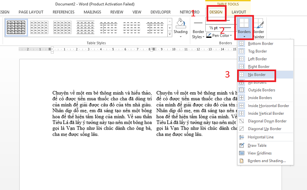Open the Border Styles dropdown
307x190 pixels.
click(x=198, y=29)
